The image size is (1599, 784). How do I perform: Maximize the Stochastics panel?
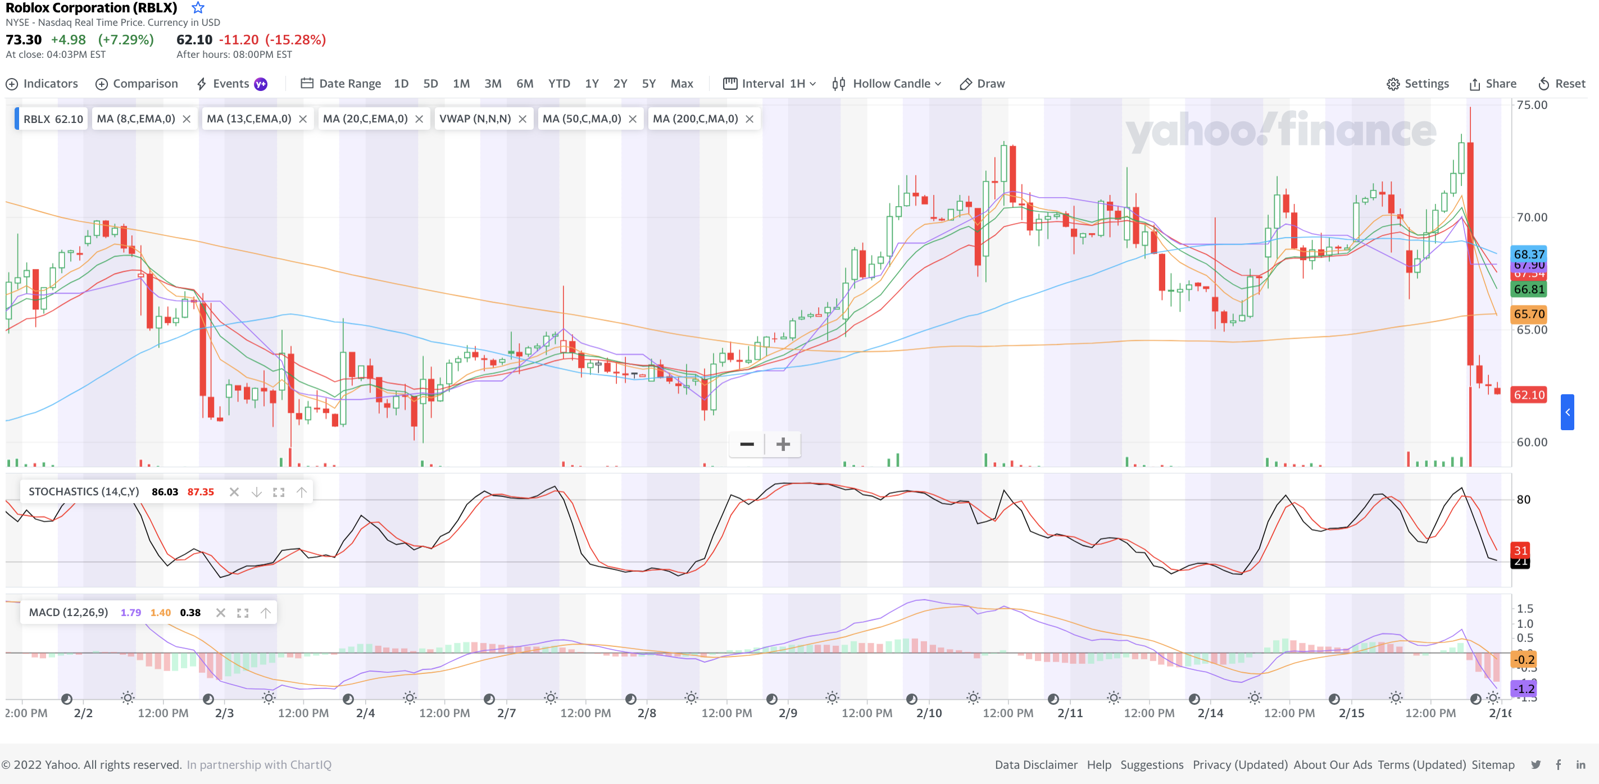coord(279,492)
